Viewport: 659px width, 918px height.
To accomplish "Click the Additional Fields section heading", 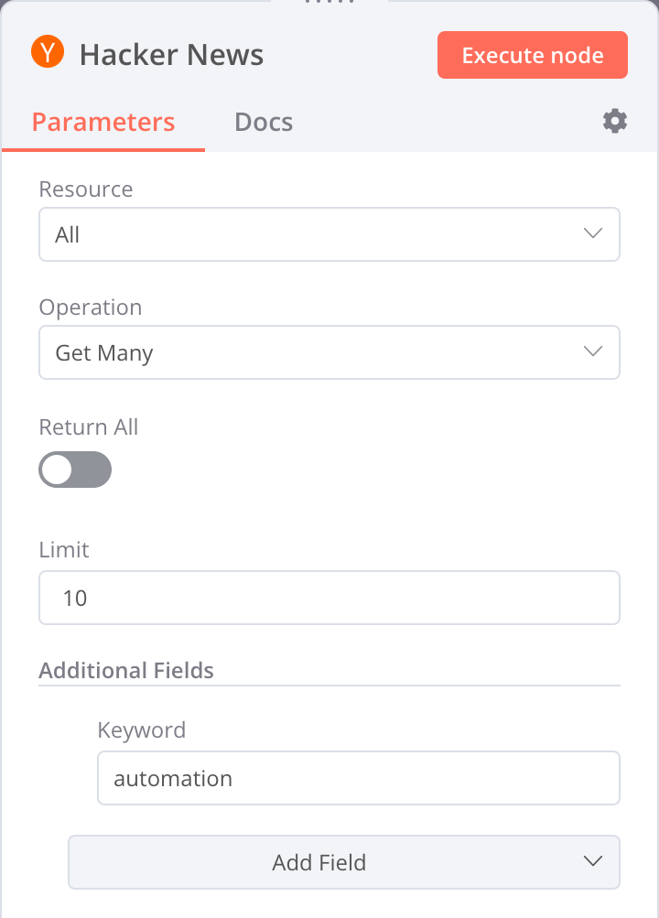I will pos(126,670).
